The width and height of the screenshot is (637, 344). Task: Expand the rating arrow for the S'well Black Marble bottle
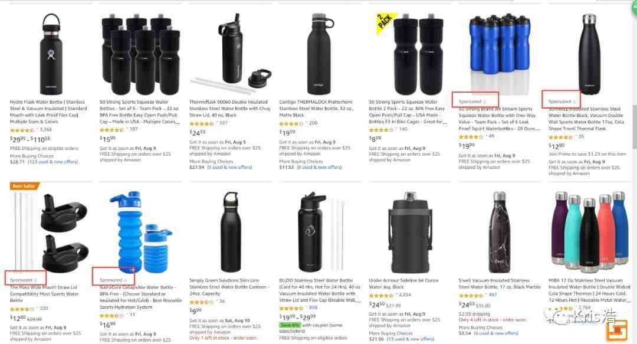point(486,295)
